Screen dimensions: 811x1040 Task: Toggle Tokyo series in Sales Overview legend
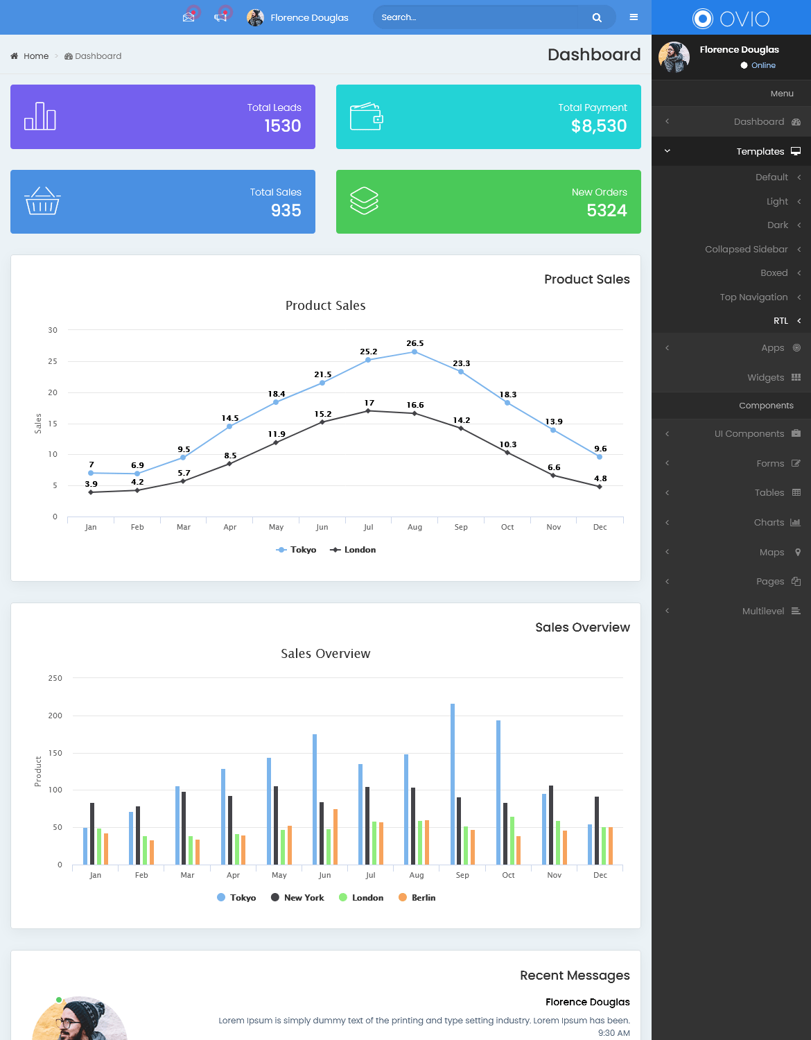tap(236, 898)
